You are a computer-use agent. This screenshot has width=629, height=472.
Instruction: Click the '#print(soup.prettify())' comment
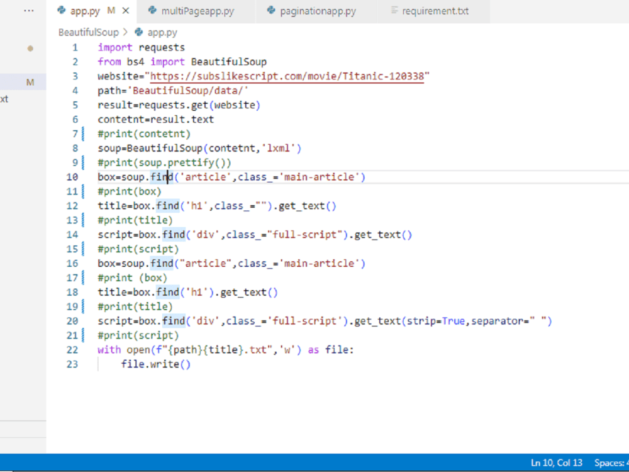[164, 163]
